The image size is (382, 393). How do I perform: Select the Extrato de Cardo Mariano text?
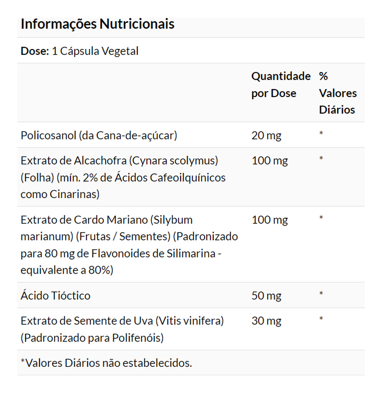coord(129,245)
